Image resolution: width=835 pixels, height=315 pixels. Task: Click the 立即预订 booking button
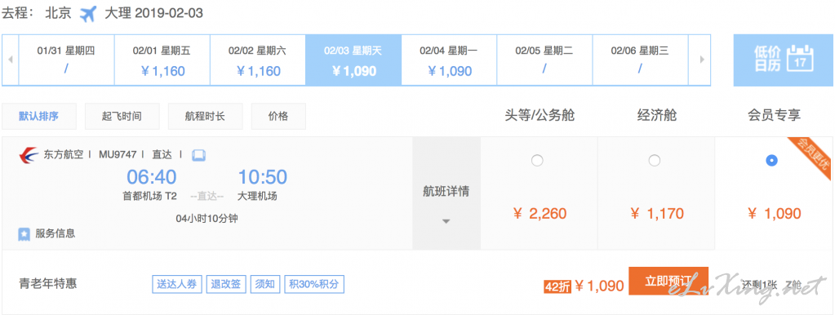click(668, 281)
